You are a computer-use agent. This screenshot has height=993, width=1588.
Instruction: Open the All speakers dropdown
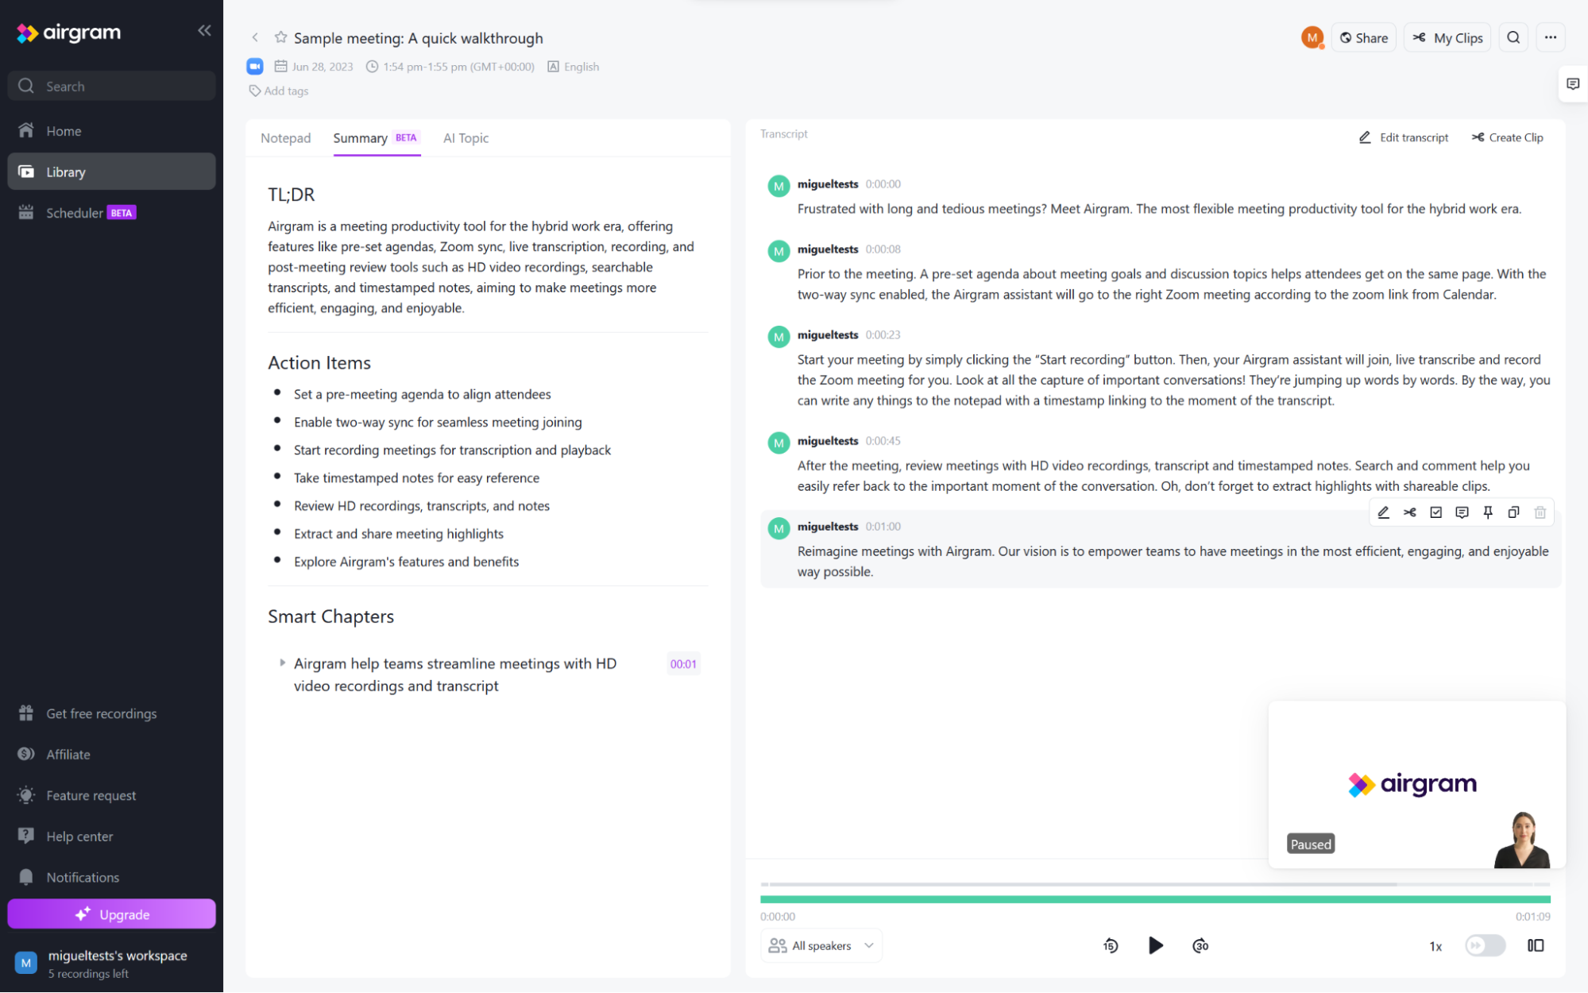(x=821, y=945)
